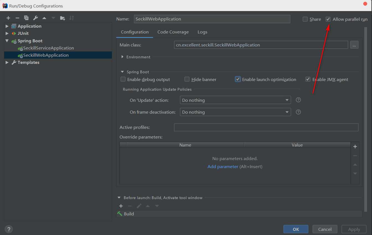Expand the Application tree node
The image size is (372, 235).
click(7, 26)
